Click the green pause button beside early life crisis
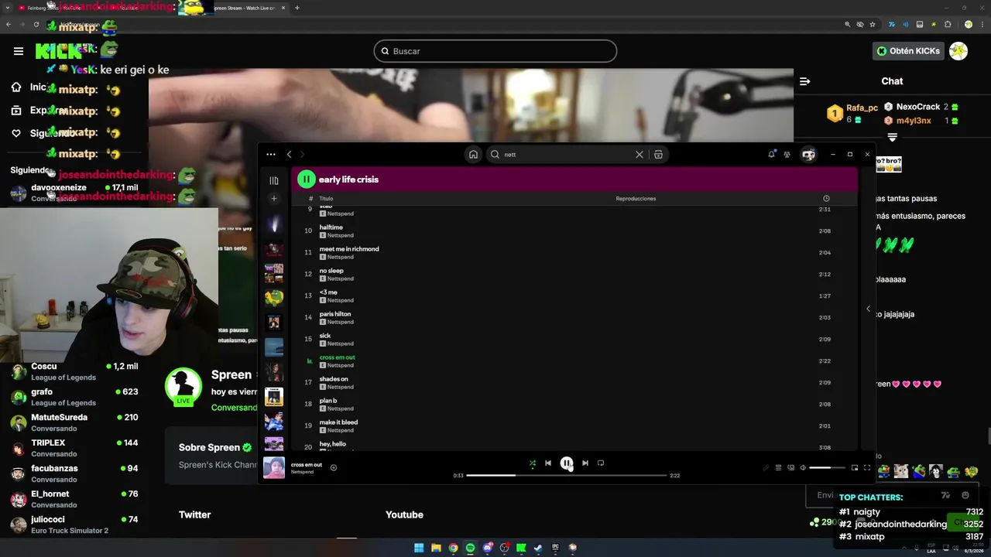 click(306, 179)
